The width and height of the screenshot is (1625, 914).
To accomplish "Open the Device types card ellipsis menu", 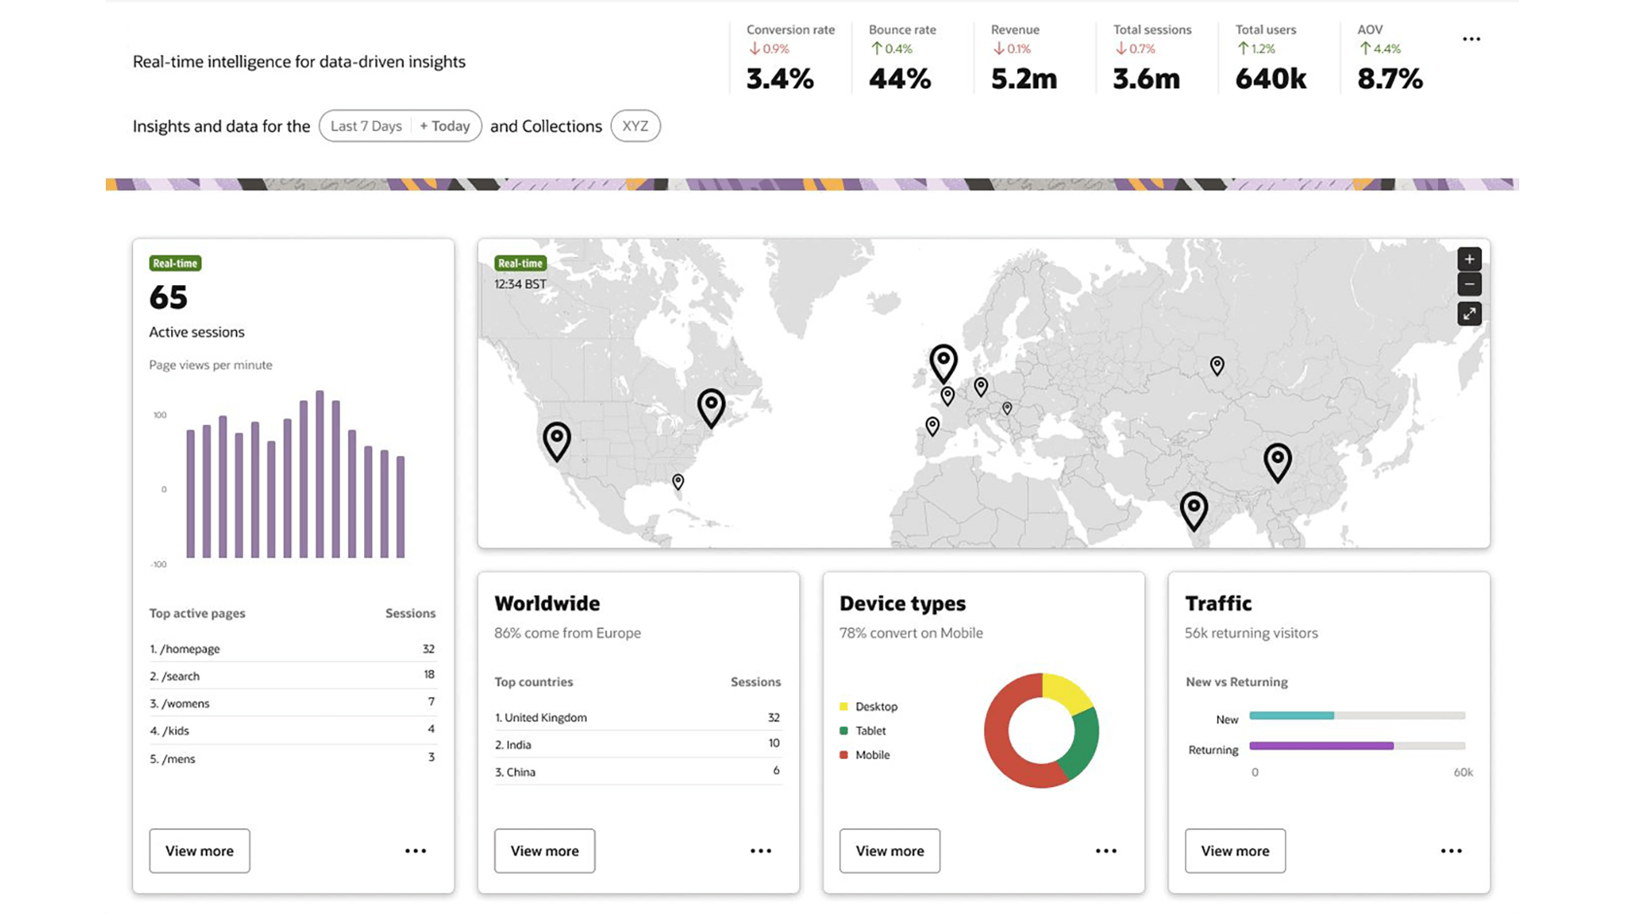I will click(1106, 851).
